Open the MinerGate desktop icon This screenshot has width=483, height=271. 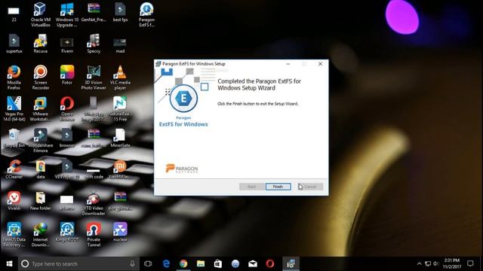click(x=120, y=138)
